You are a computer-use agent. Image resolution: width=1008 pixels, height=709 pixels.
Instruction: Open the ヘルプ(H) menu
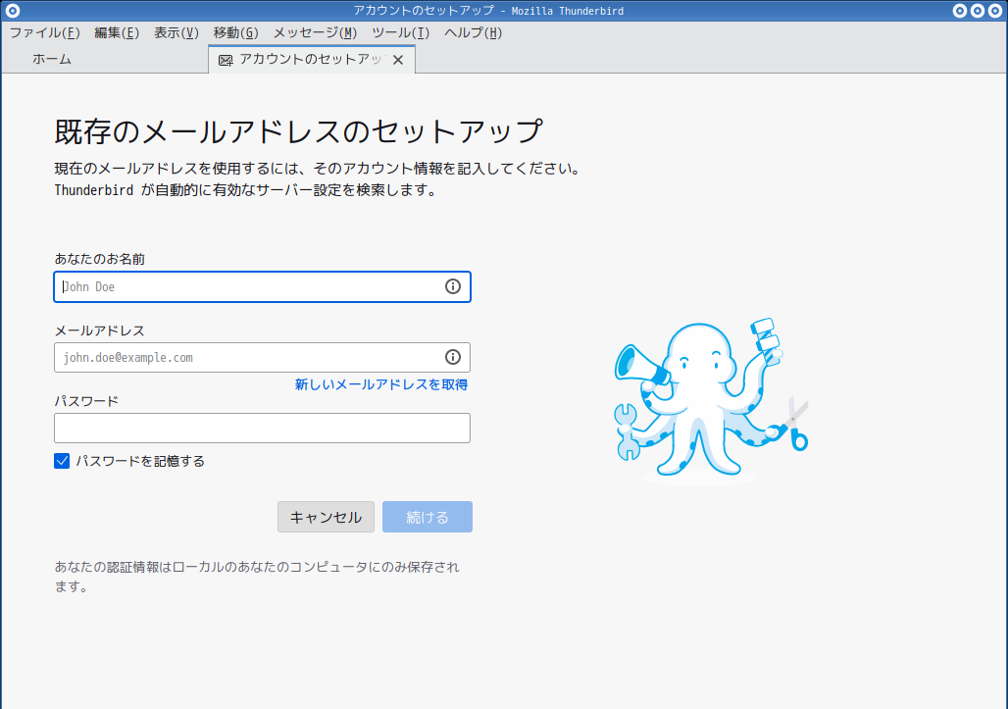[x=474, y=32]
